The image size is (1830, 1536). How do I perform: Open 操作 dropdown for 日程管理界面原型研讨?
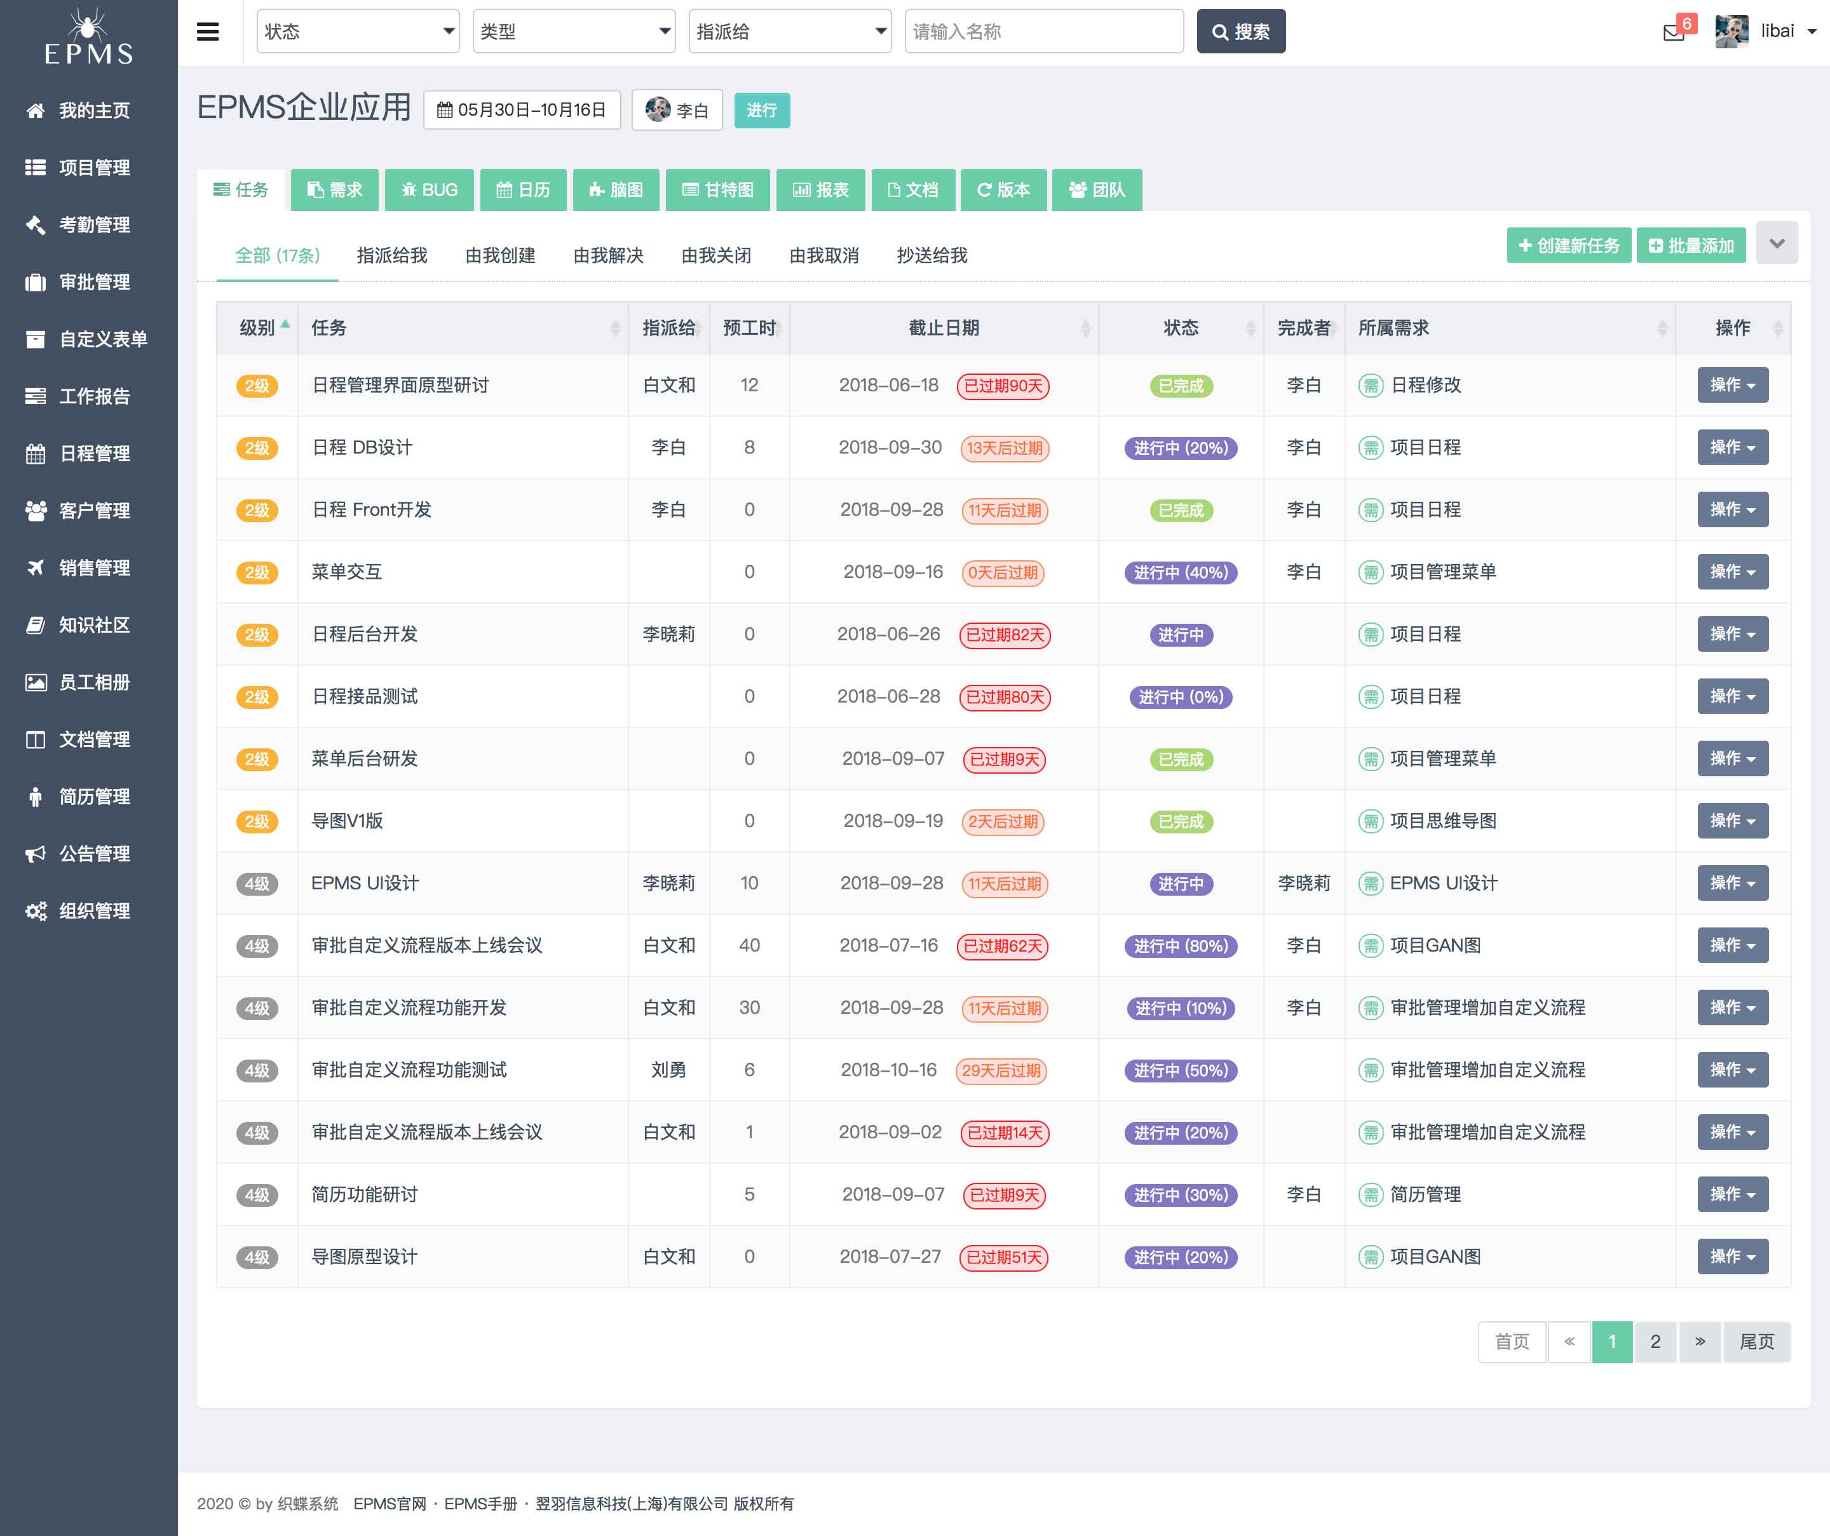pos(1732,385)
